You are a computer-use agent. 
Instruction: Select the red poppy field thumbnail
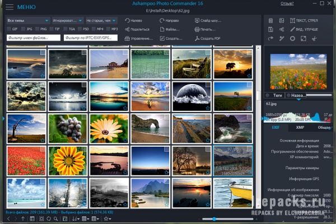(x=26, y=161)
